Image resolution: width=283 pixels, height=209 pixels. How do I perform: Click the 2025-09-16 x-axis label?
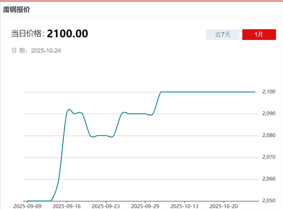tap(66, 206)
